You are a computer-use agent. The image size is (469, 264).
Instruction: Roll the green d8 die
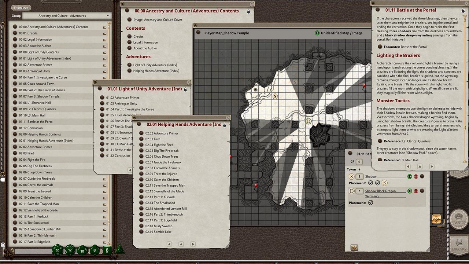(x=94, y=250)
